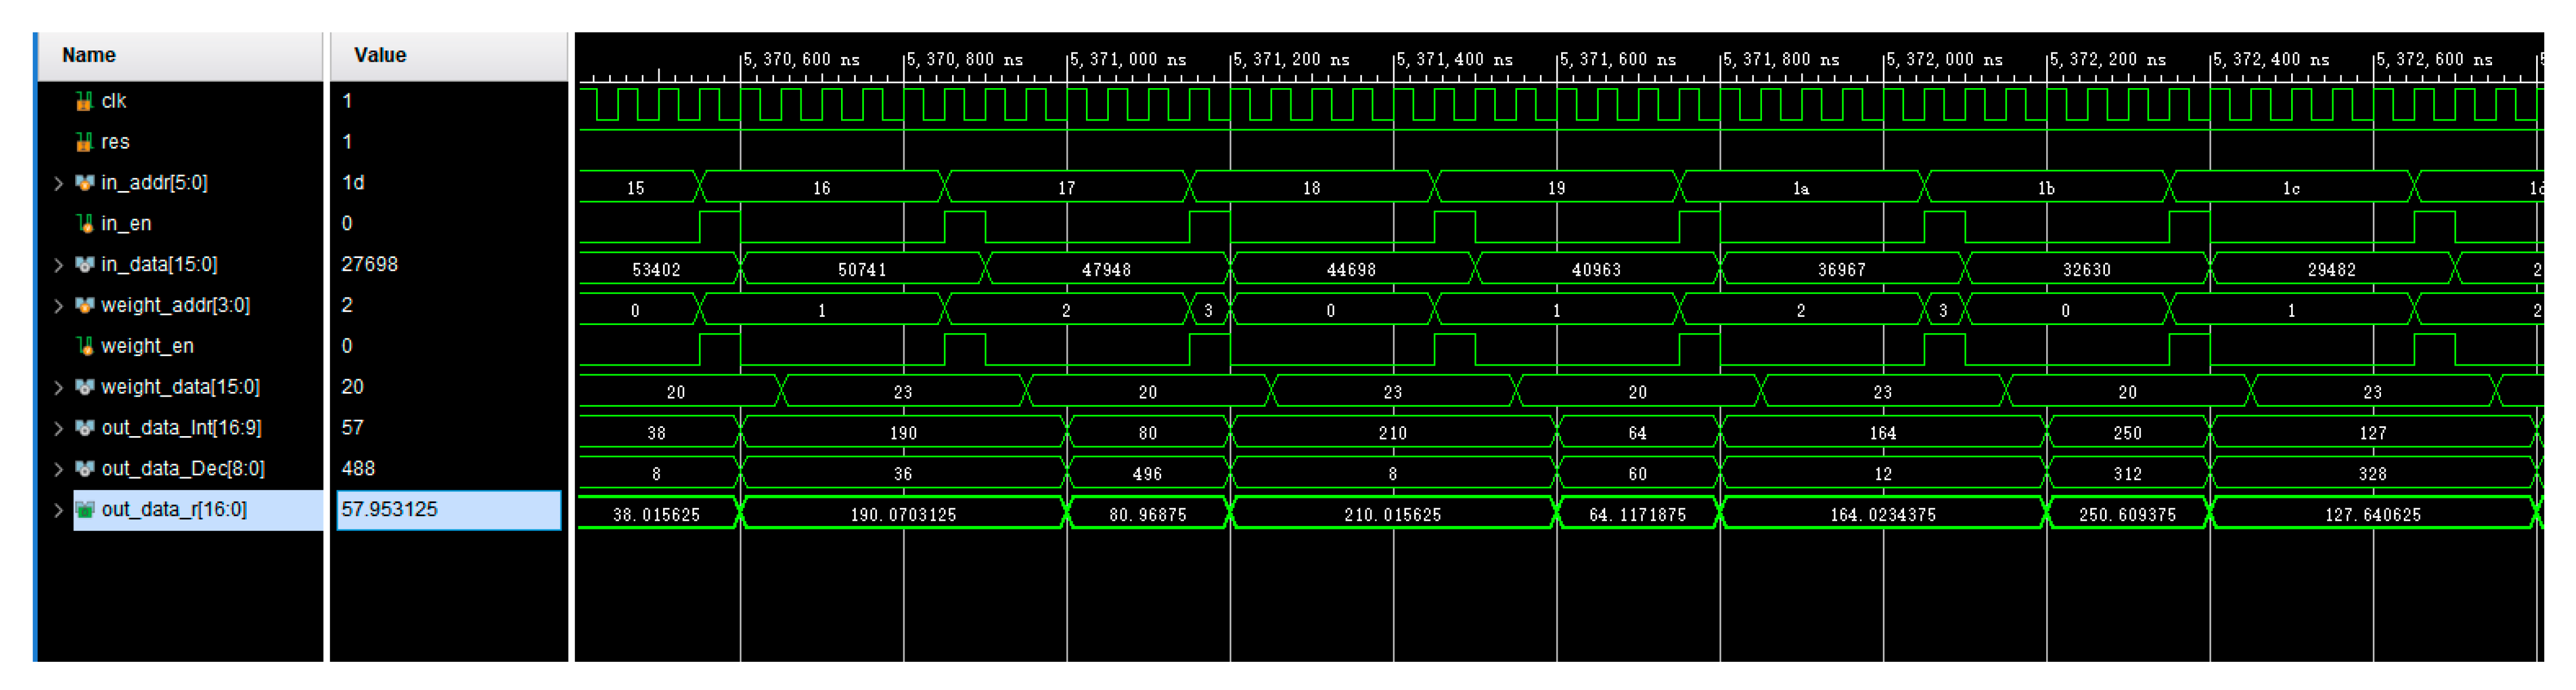
Task: Click the res signal icon
Action: pyautogui.click(x=84, y=142)
